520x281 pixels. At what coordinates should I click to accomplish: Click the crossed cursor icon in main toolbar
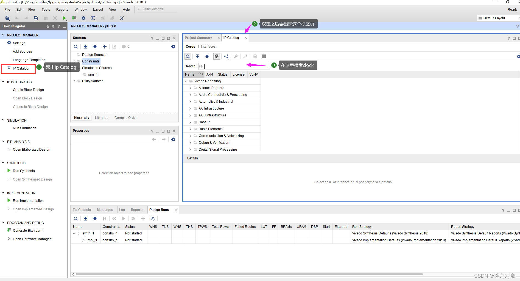122,18
